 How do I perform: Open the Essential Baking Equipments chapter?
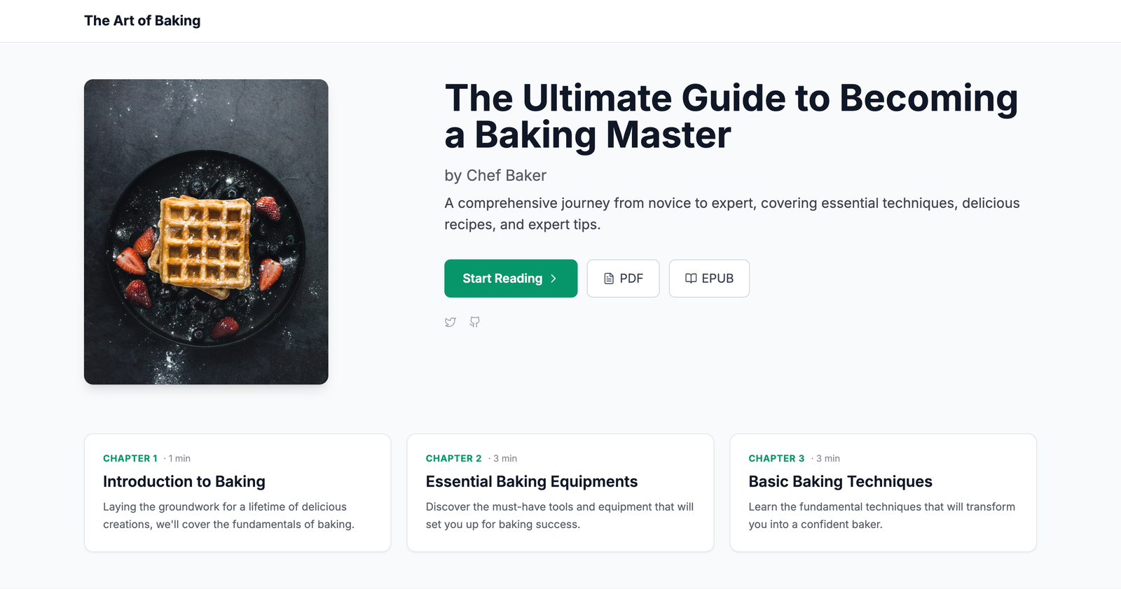click(x=532, y=482)
